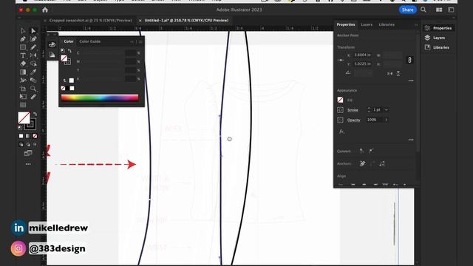Select the Paintbrush tool
This screenshot has width=473, height=266.
click(x=33, y=47)
